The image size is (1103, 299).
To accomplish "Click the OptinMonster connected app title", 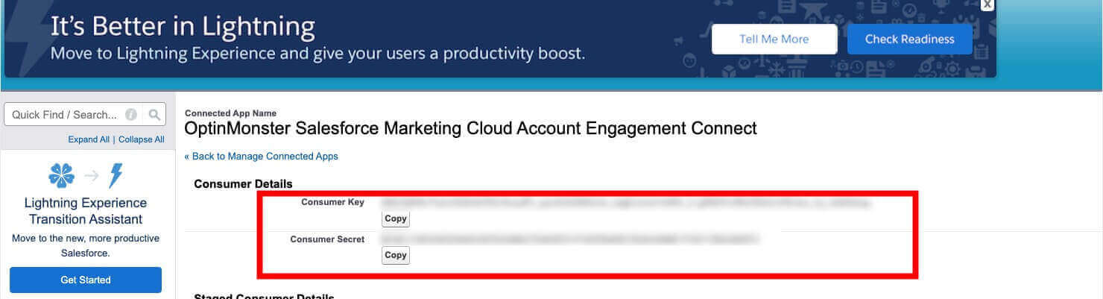I will click(x=470, y=128).
